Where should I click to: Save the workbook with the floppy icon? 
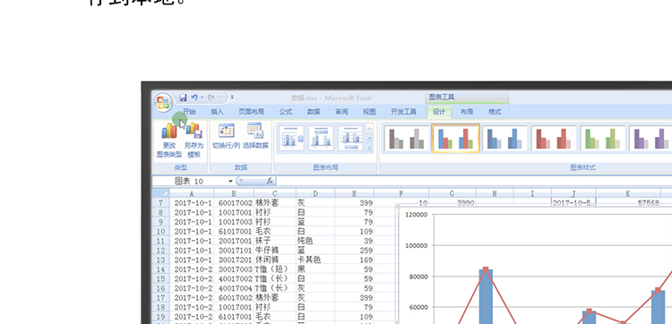pos(183,98)
